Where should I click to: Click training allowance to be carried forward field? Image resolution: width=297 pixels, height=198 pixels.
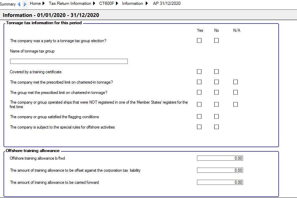[220, 182]
